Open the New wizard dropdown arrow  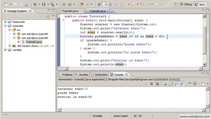pos(11,4)
